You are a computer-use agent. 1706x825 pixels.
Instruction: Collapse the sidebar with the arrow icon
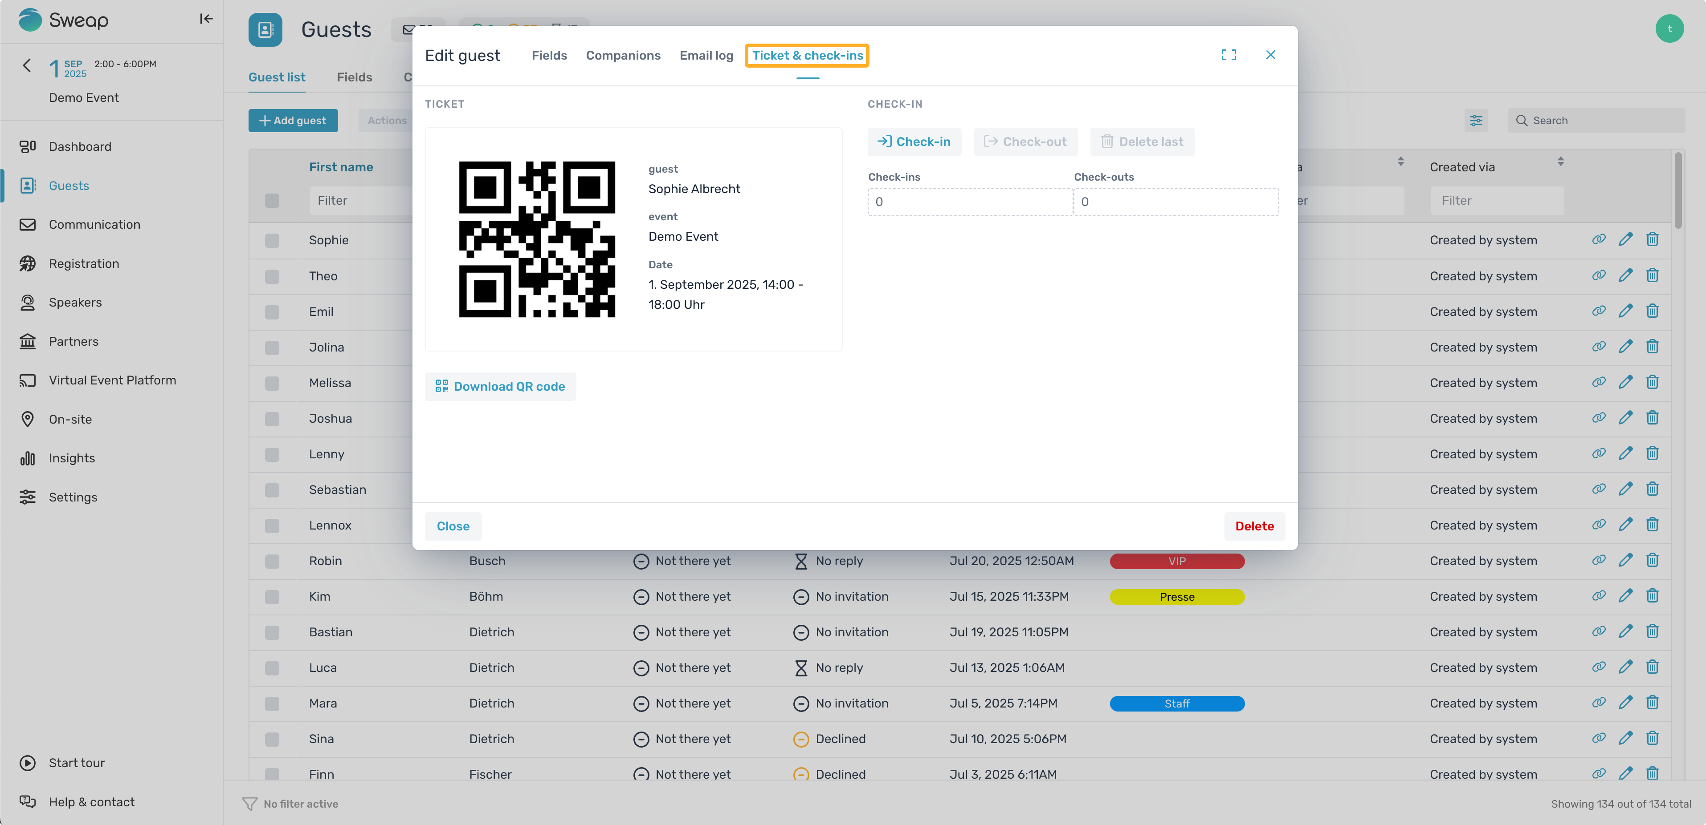tap(206, 19)
